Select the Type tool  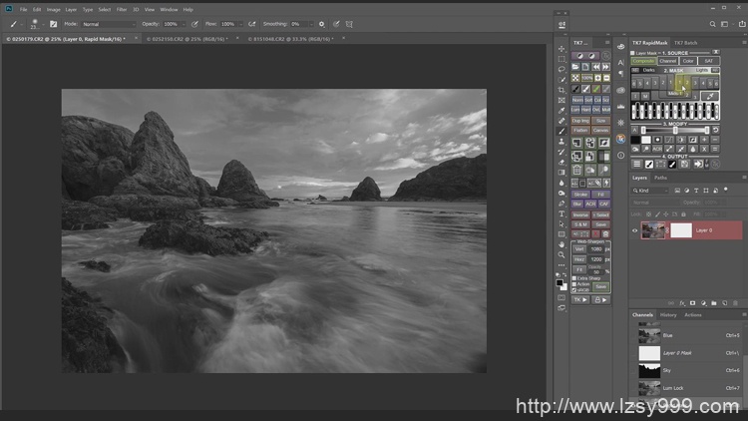561,213
